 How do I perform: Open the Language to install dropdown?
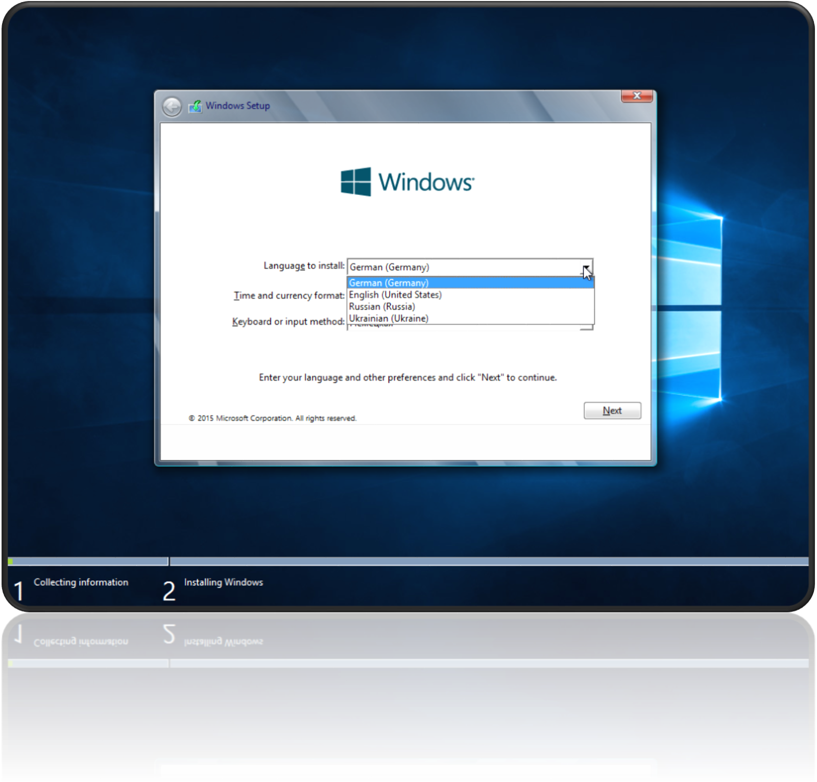[587, 267]
